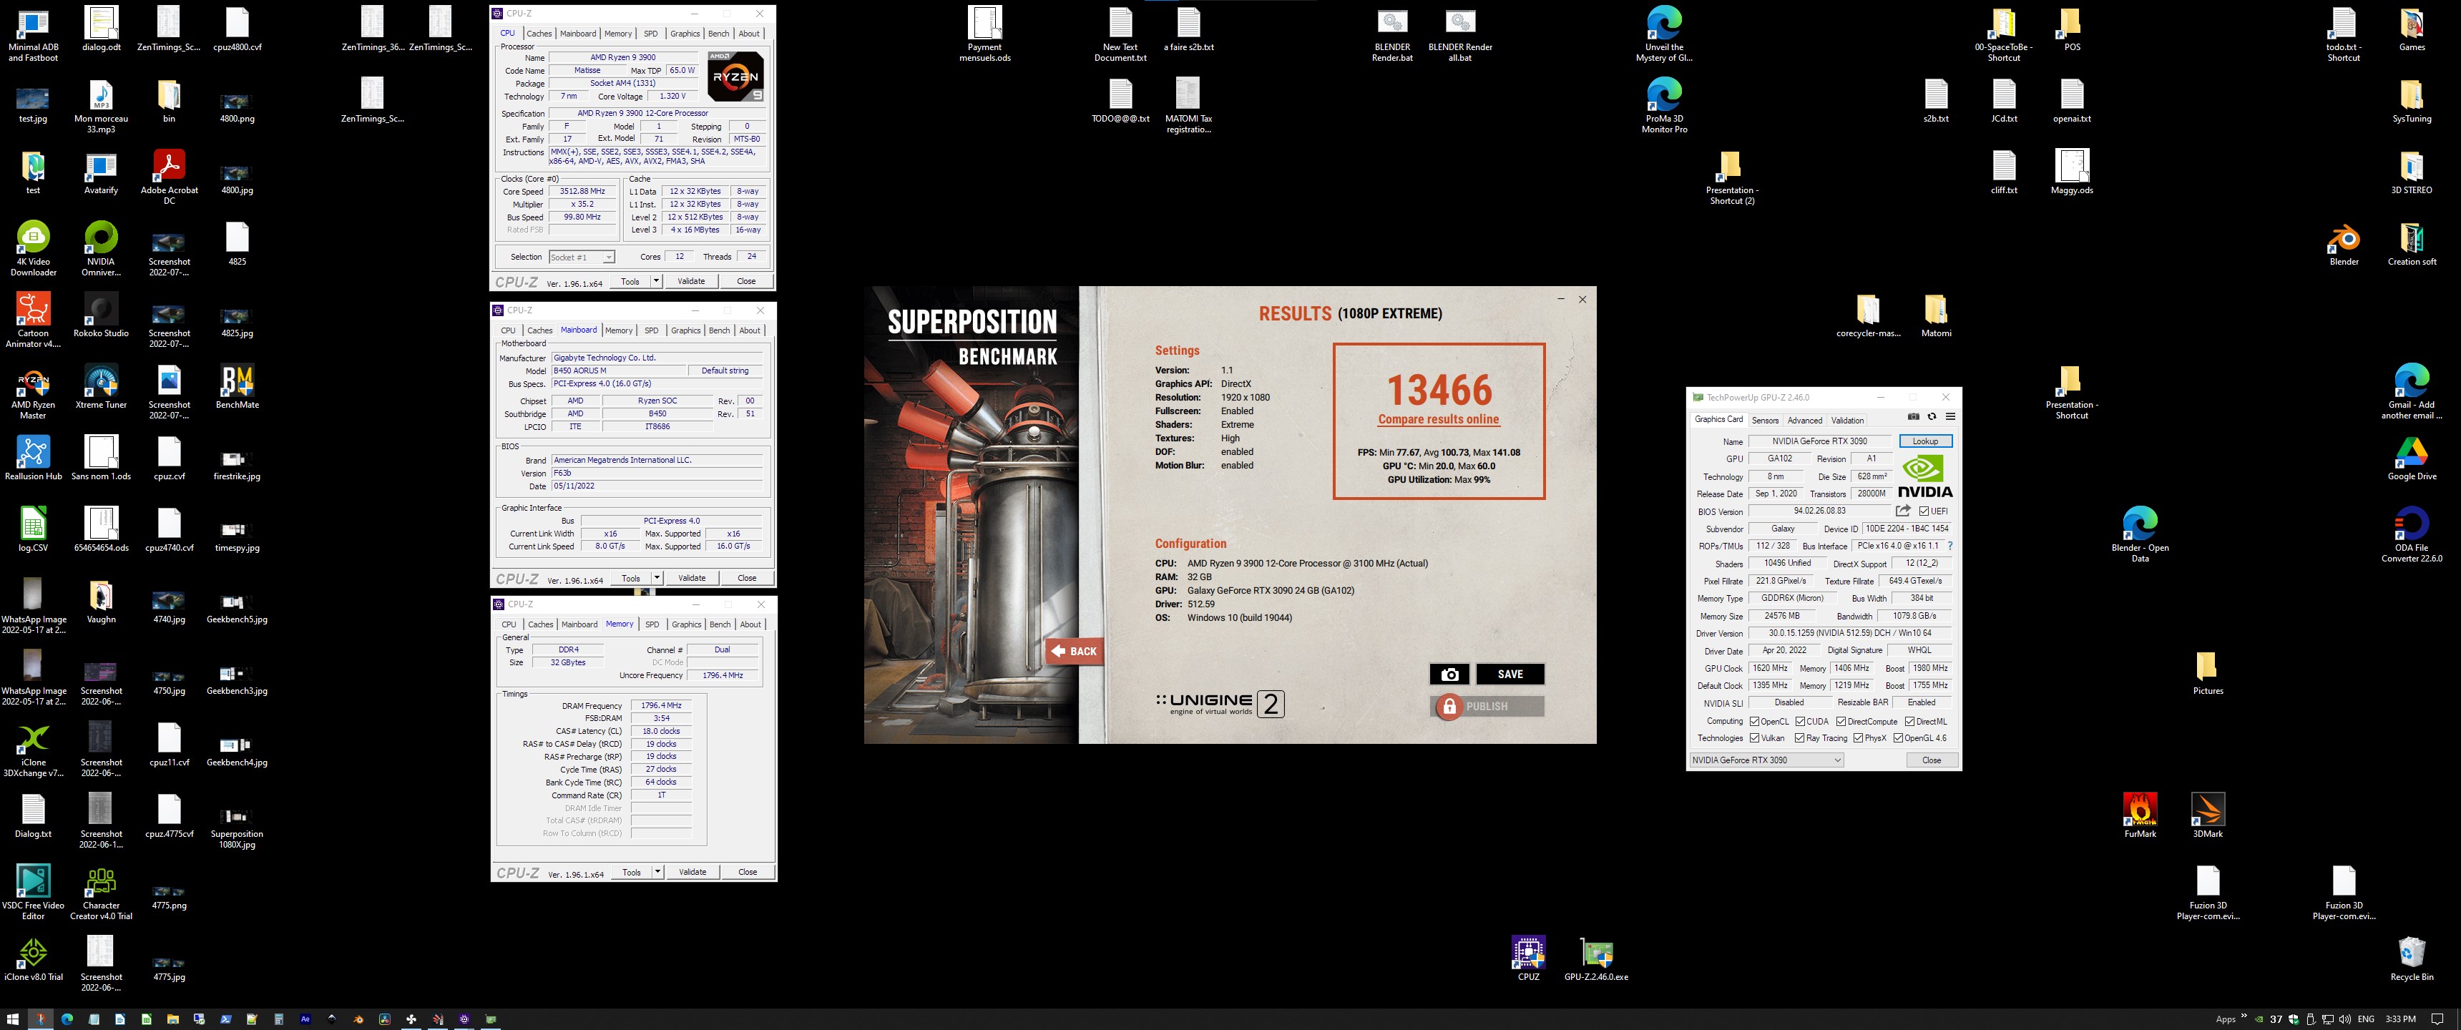
Task: Open About tab in CPU-Z Memory window
Action: (x=751, y=625)
